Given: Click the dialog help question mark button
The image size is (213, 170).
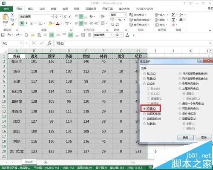Looking at the screenshot, I should click(200, 61).
